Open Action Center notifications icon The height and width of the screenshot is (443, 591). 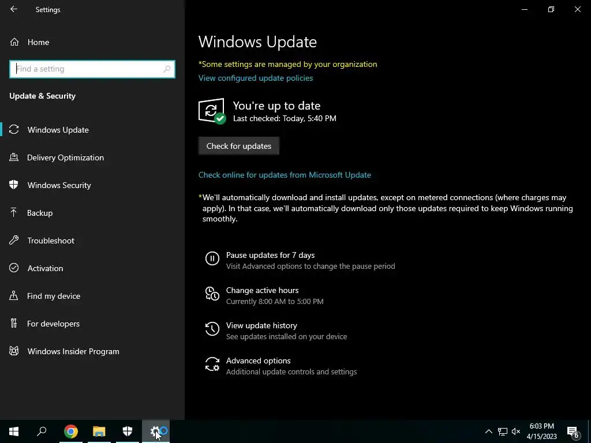[x=573, y=431]
